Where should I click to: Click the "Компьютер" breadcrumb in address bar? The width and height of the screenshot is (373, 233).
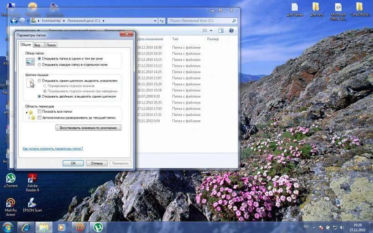click(x=51, y=20)
